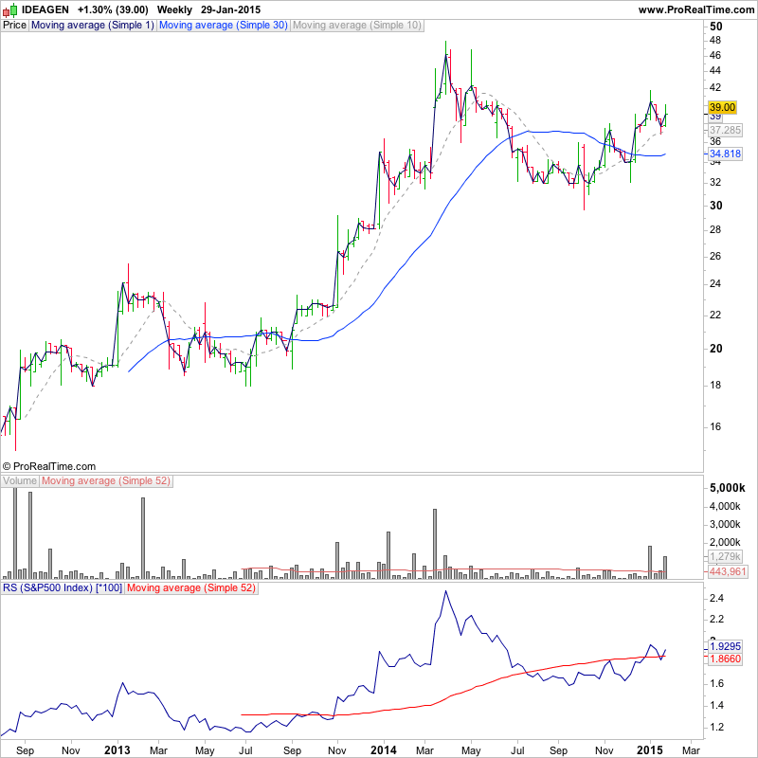Select the Price label tab
The height and width of the screenshot is (758, 758).
pyautogui.click(x=14, y=26)
